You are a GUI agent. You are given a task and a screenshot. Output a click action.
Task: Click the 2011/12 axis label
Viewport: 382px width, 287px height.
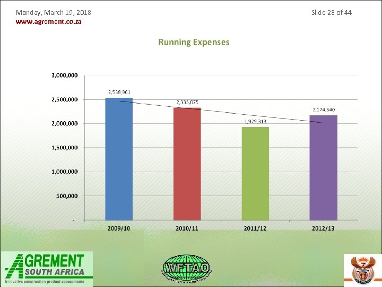point(255,229)
